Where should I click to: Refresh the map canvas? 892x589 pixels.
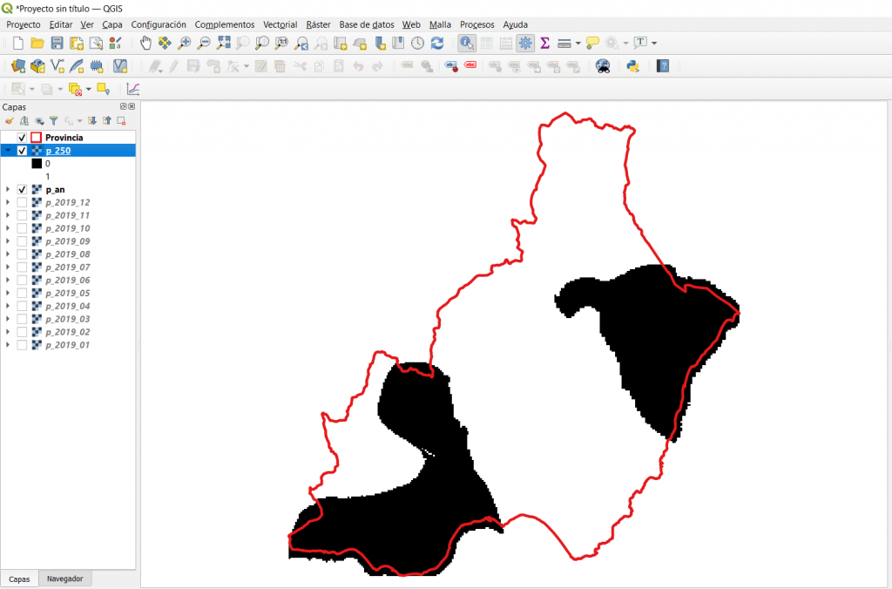pyautogui.click(x=437, y=43)
